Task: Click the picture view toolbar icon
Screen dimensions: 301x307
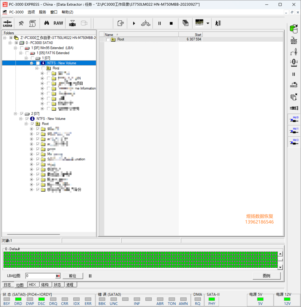Action: click(x=199, y=23)
